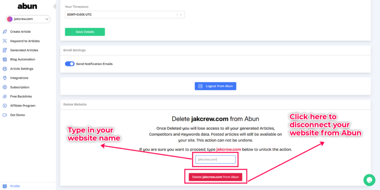Click the Integrations plug icon

pos(4,78)
